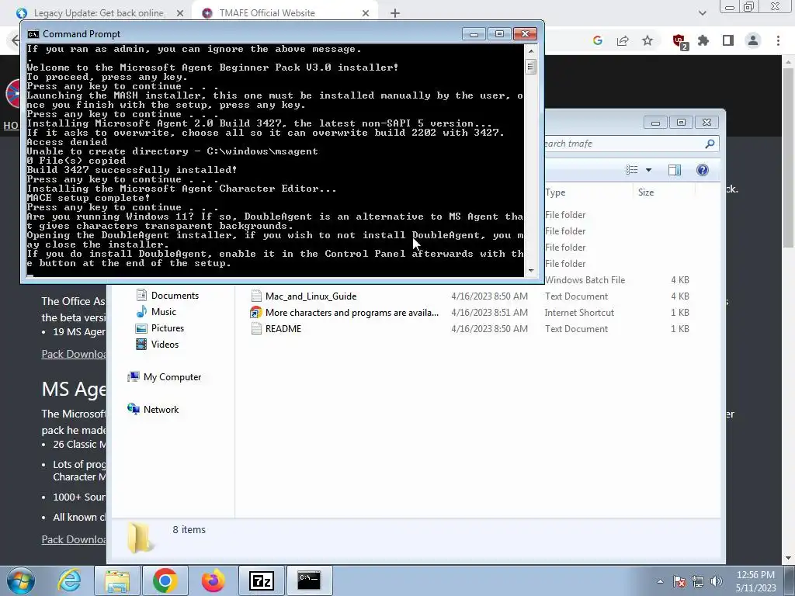Screen dimensions: 795x596
Task: Click the 12:56 PM taskbar clock
Action: pos(755,581)
